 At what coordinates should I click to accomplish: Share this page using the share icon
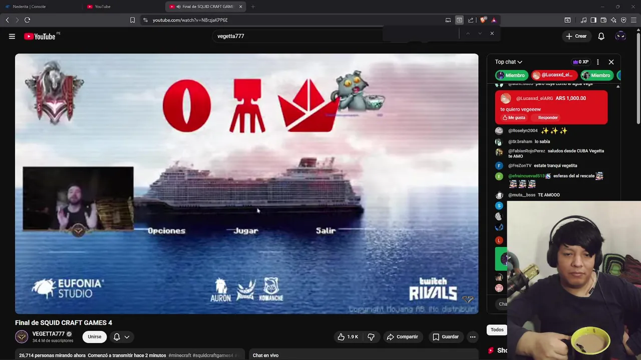point(471,20)
